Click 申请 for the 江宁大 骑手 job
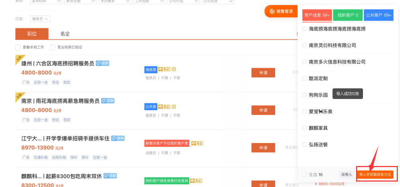This screenshot has width=400, height=187. coord(263,147)
